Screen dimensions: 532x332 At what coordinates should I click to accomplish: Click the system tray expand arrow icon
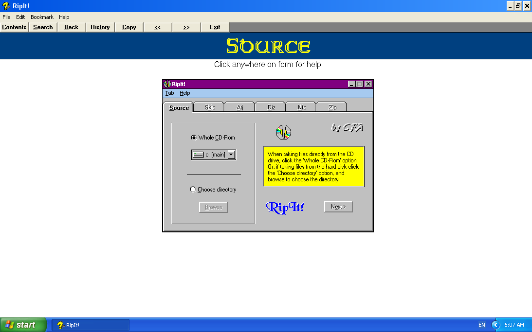point(495,325)
